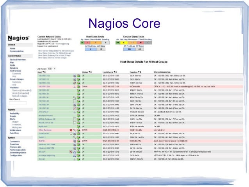Click into the Quick Search field
Viewport: 249px width, 187px height.
[x=18, y=103]
